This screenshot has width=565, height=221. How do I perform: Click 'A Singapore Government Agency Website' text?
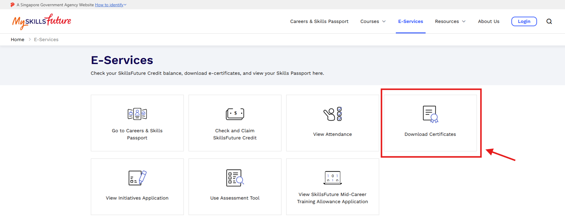pos(55,5)
